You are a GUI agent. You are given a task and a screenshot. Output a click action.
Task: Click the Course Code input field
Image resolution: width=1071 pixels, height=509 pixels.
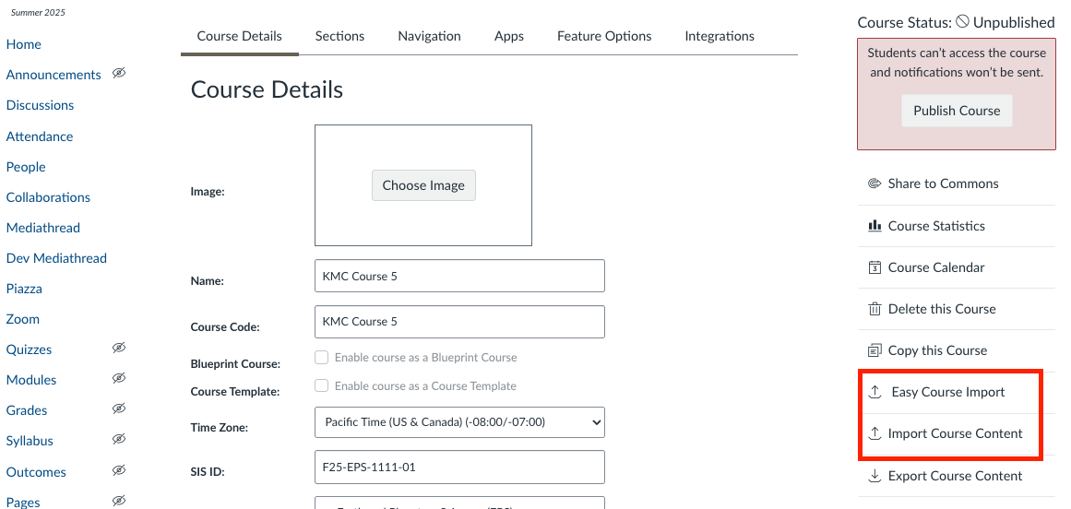point(459,322)
